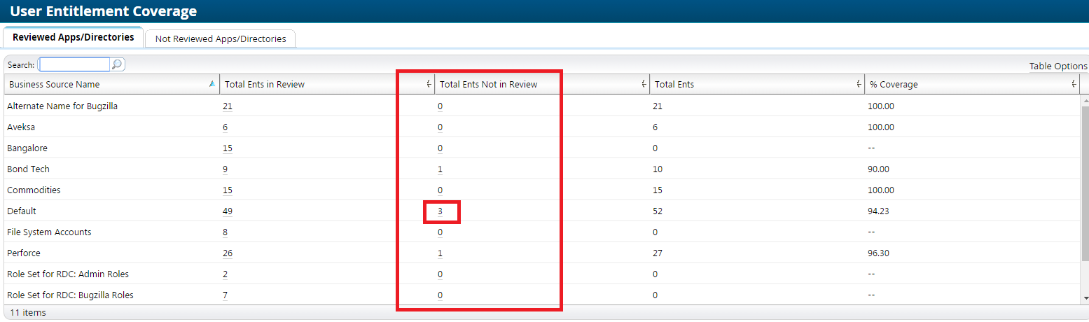Open Default's 3 ents not in review
1089x322 pixels.
click(x=440, y=211)
